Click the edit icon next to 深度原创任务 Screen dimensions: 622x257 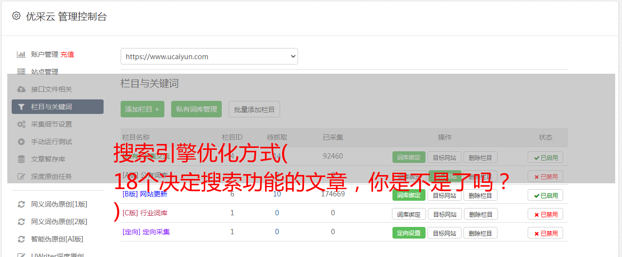pyautogui.click(x=21, y=177)
